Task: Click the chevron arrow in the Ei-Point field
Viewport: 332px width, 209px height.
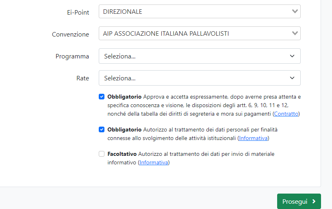Action: tap(295, 11)
